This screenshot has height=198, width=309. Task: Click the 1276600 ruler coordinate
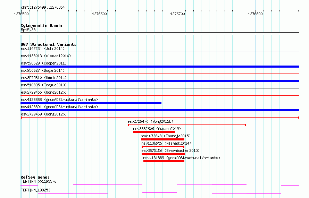pyautogui.click(x=99, y=14)
